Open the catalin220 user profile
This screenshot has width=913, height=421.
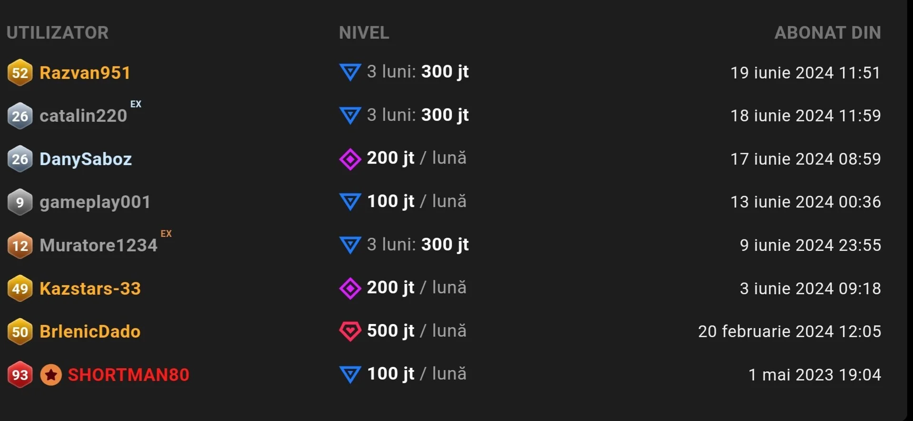tap(83, 116)
